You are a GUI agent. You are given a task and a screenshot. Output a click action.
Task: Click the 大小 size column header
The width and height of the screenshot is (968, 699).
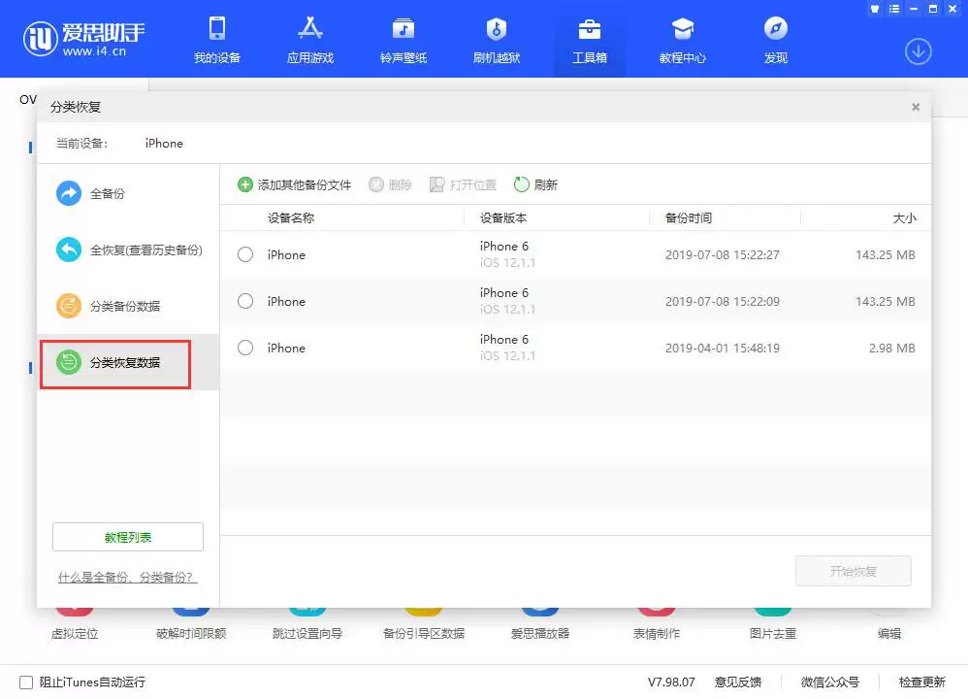[904, 218]
